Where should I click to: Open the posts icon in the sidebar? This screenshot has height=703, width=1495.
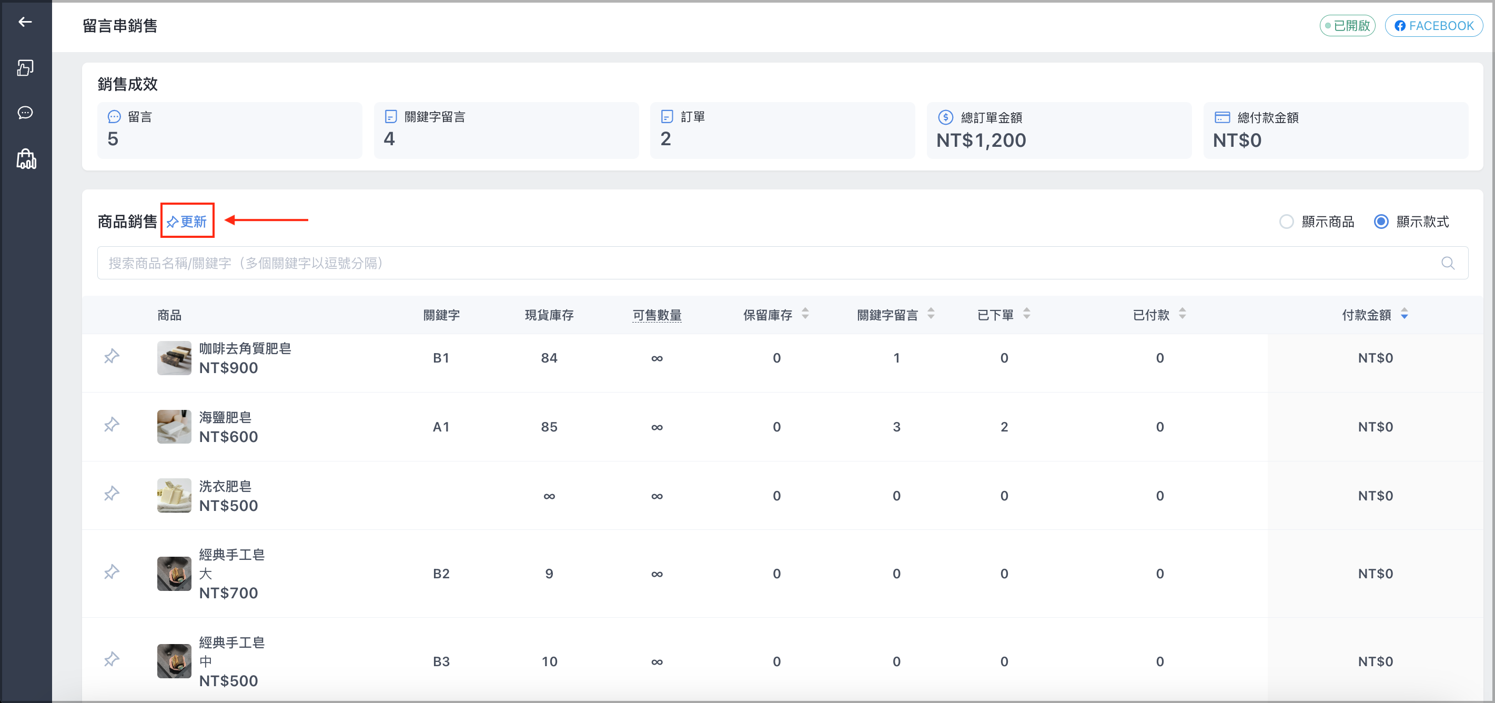tap(25, 68)
